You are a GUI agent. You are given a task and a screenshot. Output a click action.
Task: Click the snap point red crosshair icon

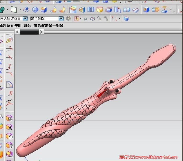point(77,19)
